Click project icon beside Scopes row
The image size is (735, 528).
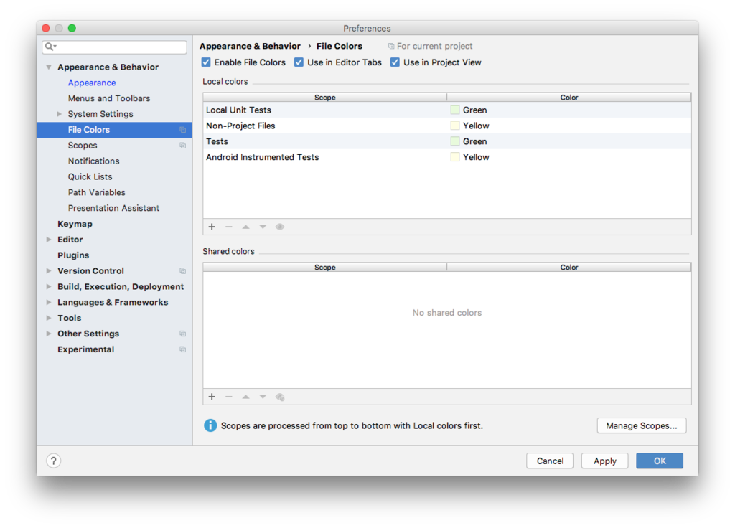coord(183,145)
